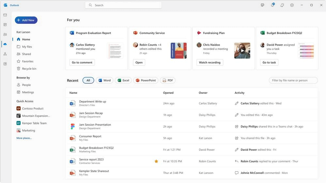Screen dimensions: 326x183
Task: Click the Budget Breakdown FY23Q2 card spreadsheet thumbnail
Action: 306,50
